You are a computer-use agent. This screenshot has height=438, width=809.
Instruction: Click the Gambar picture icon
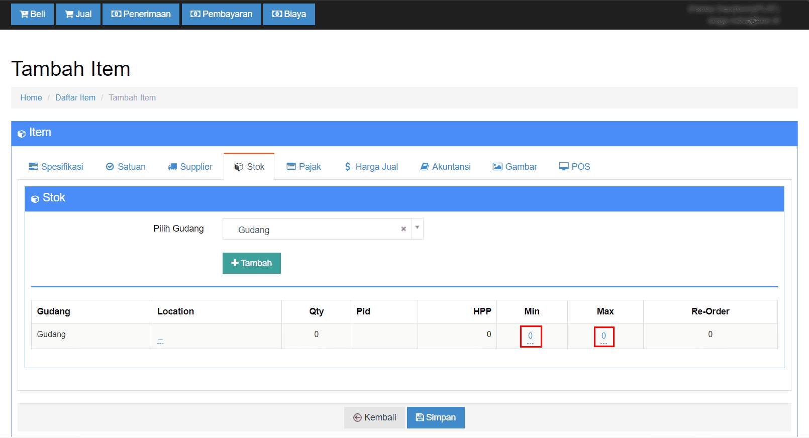(x=497, y=167)
